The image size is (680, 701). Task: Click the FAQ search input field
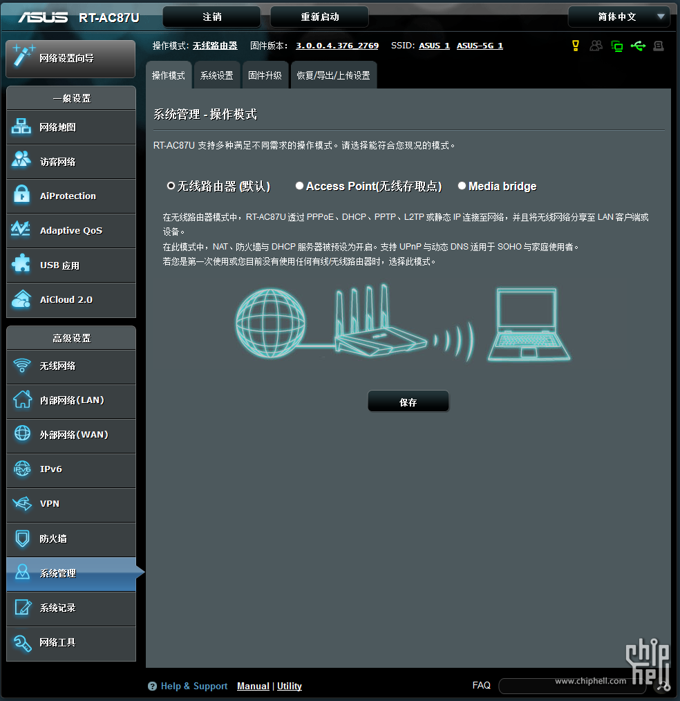tap(572, 686)
